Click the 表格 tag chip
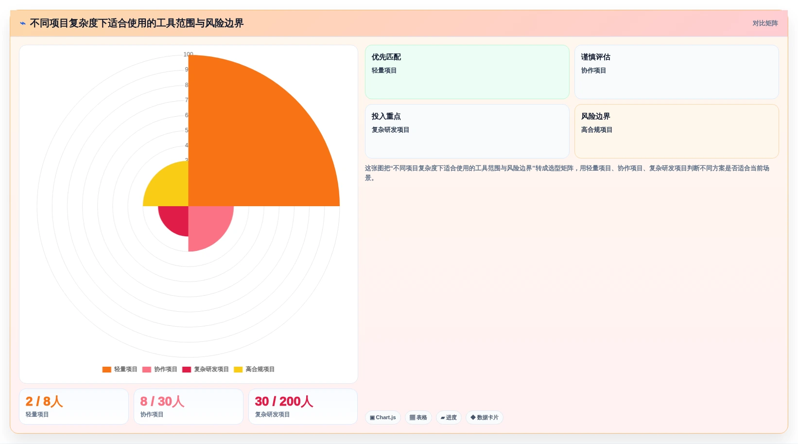 tap(418, 418)
